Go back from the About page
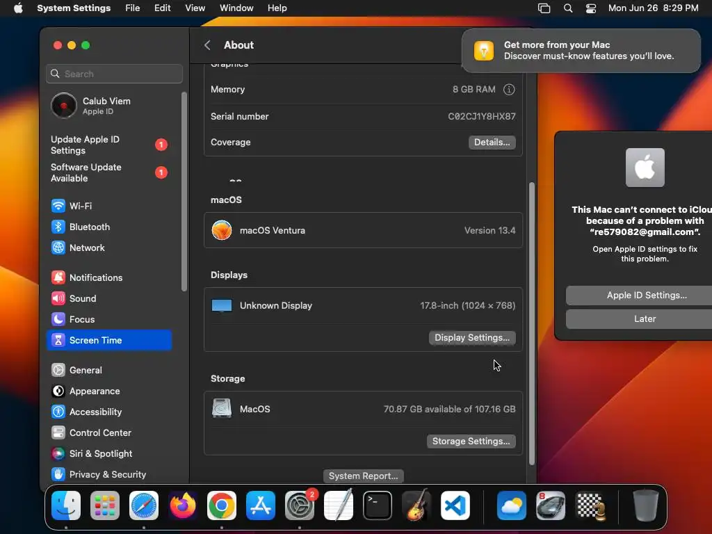712x534 pixels. click(x=207, y=45)
